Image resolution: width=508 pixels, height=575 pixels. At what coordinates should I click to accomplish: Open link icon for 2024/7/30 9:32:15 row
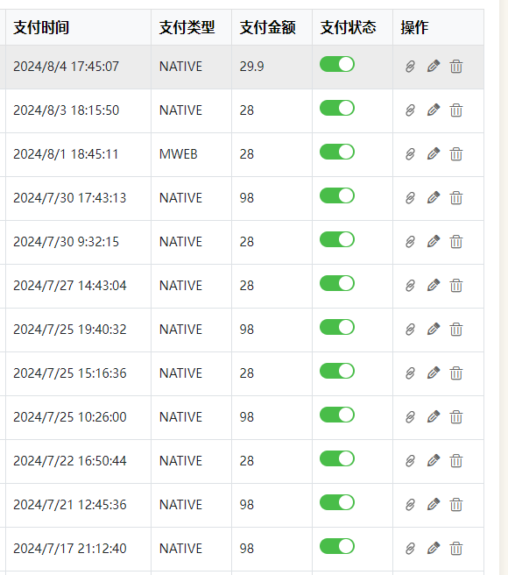(410, 242)
